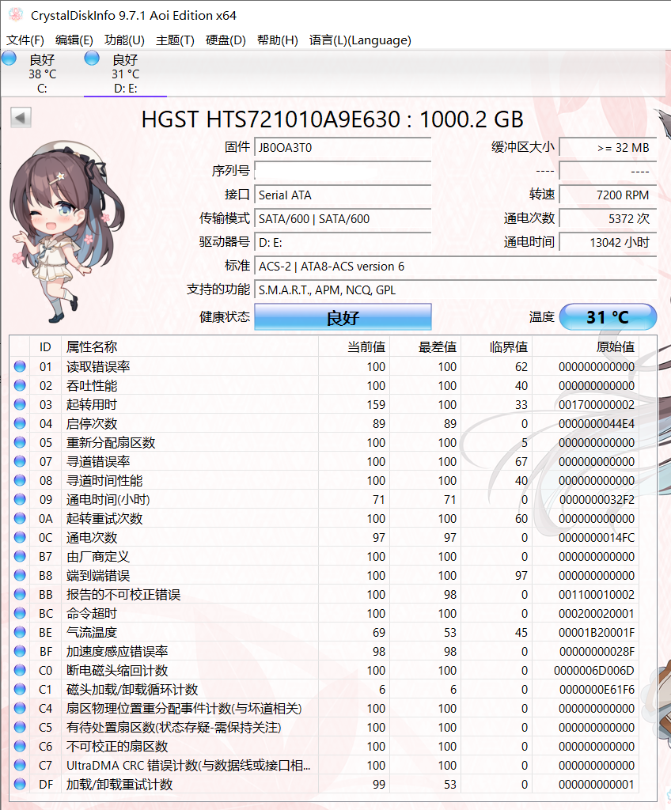Click the 13042 小时 power-on hours value

(x=608, y=243)
